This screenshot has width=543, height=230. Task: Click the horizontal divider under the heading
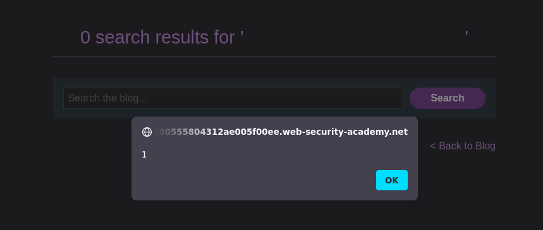click(x=274, y=56)
